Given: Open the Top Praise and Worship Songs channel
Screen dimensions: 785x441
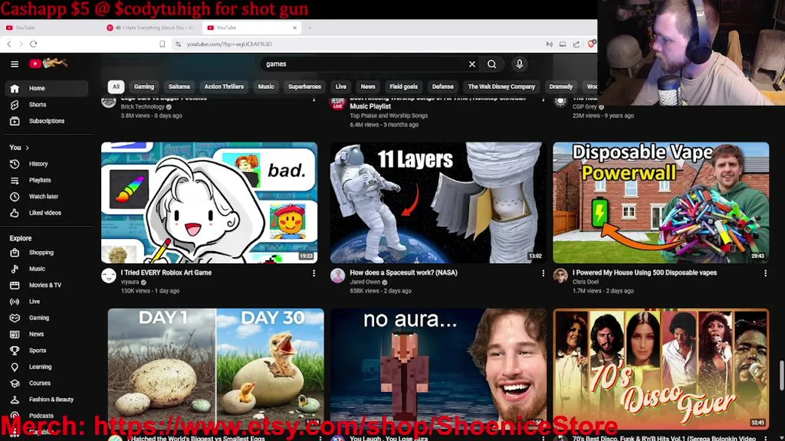Looking at the screenshot, I should pyautogui.click(x=389, y=116).
